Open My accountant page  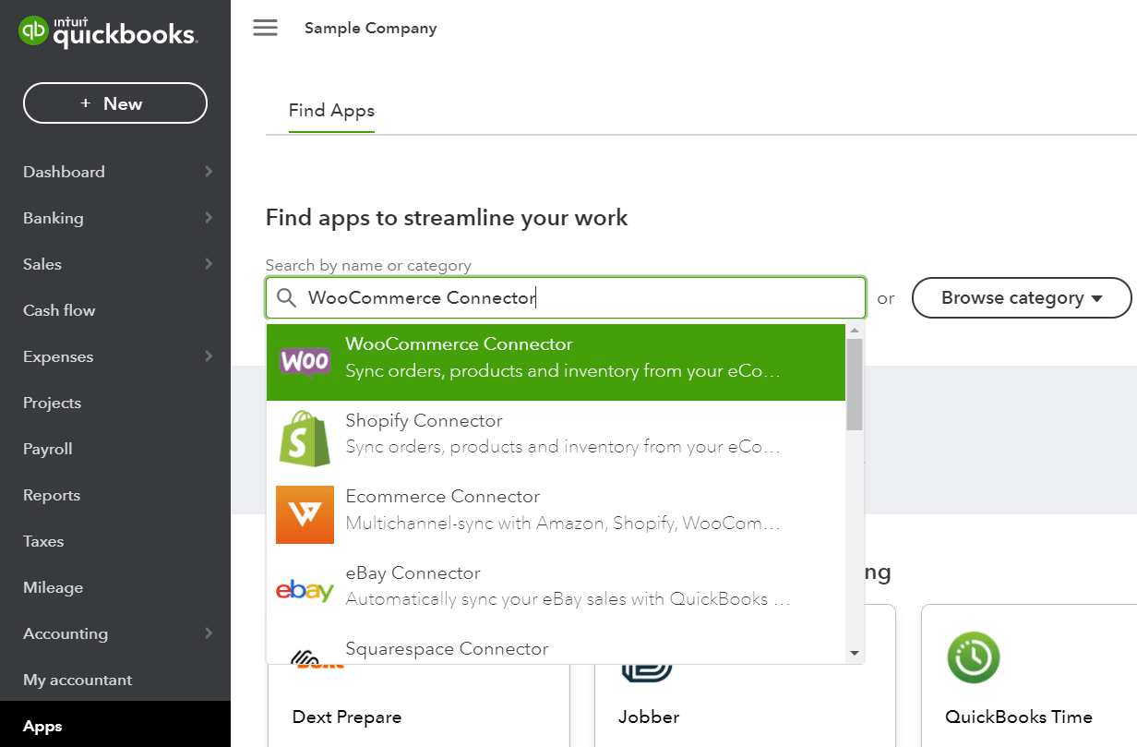115,680
